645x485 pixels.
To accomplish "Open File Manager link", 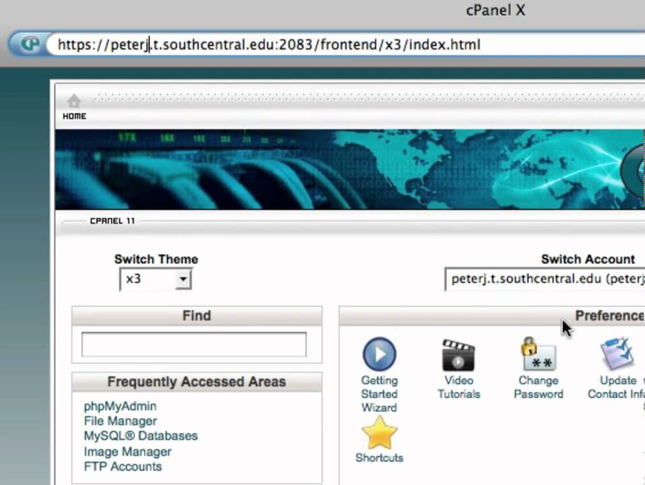I will pyautogui.click(x=120, y=421).
